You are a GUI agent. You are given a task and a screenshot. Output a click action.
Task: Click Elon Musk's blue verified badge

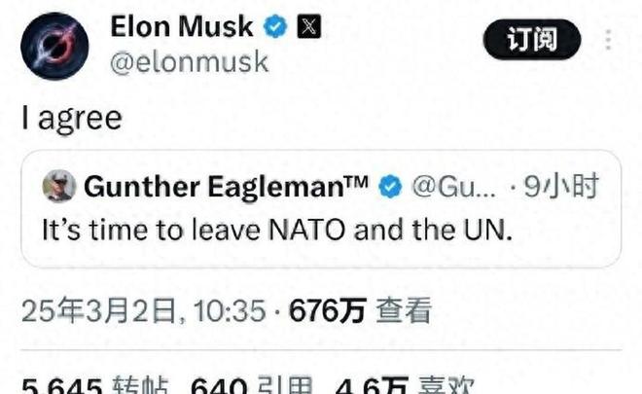274,27
